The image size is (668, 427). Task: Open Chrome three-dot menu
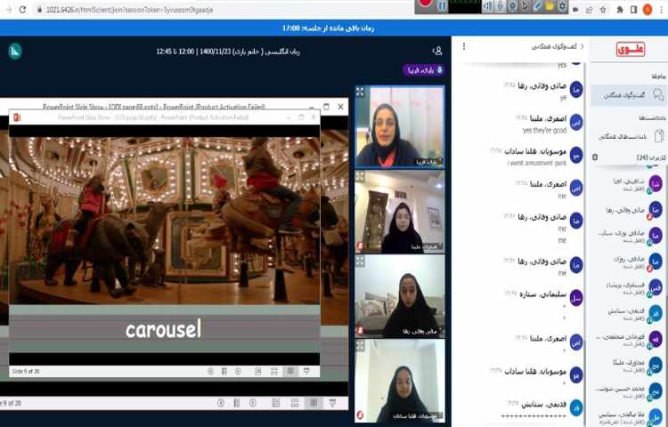[661, 10]
